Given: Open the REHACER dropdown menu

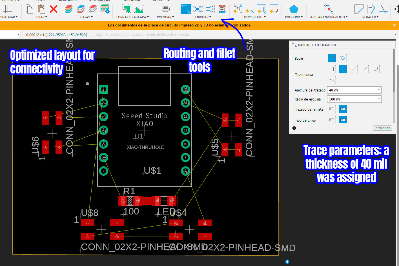Looking at the screenshot, I should (371, 17).
